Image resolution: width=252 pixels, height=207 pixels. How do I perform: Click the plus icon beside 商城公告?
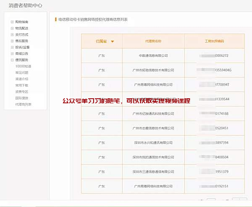pyautogui.click(x=12, y=53)
